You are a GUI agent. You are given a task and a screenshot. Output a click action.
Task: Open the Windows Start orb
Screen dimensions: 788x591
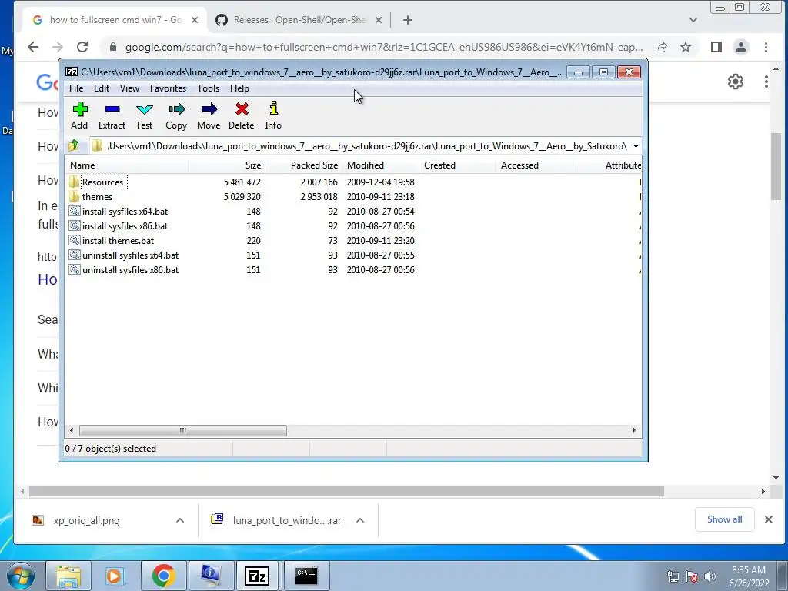click(21, 576)
